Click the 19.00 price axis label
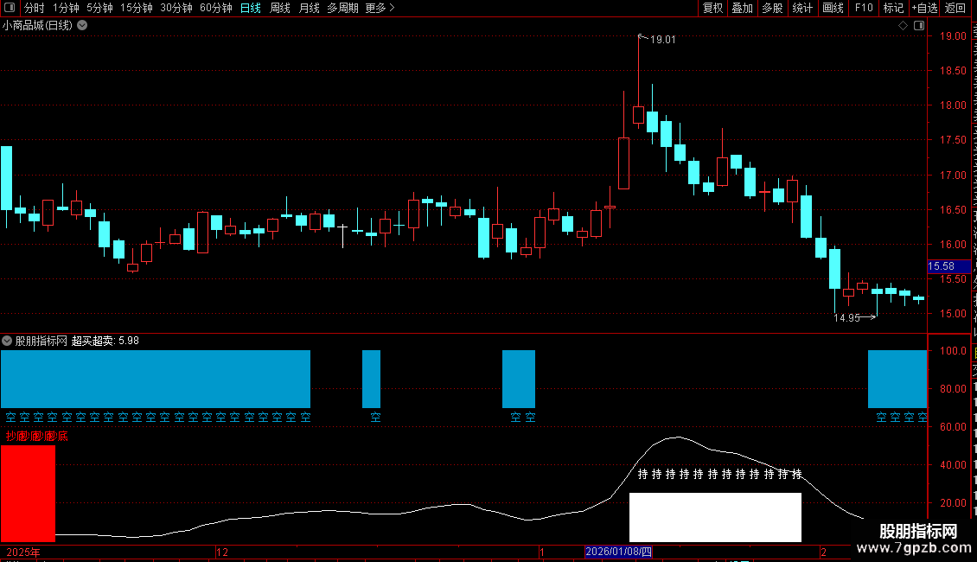The image size is (977, 562). [x=954, y=36]
